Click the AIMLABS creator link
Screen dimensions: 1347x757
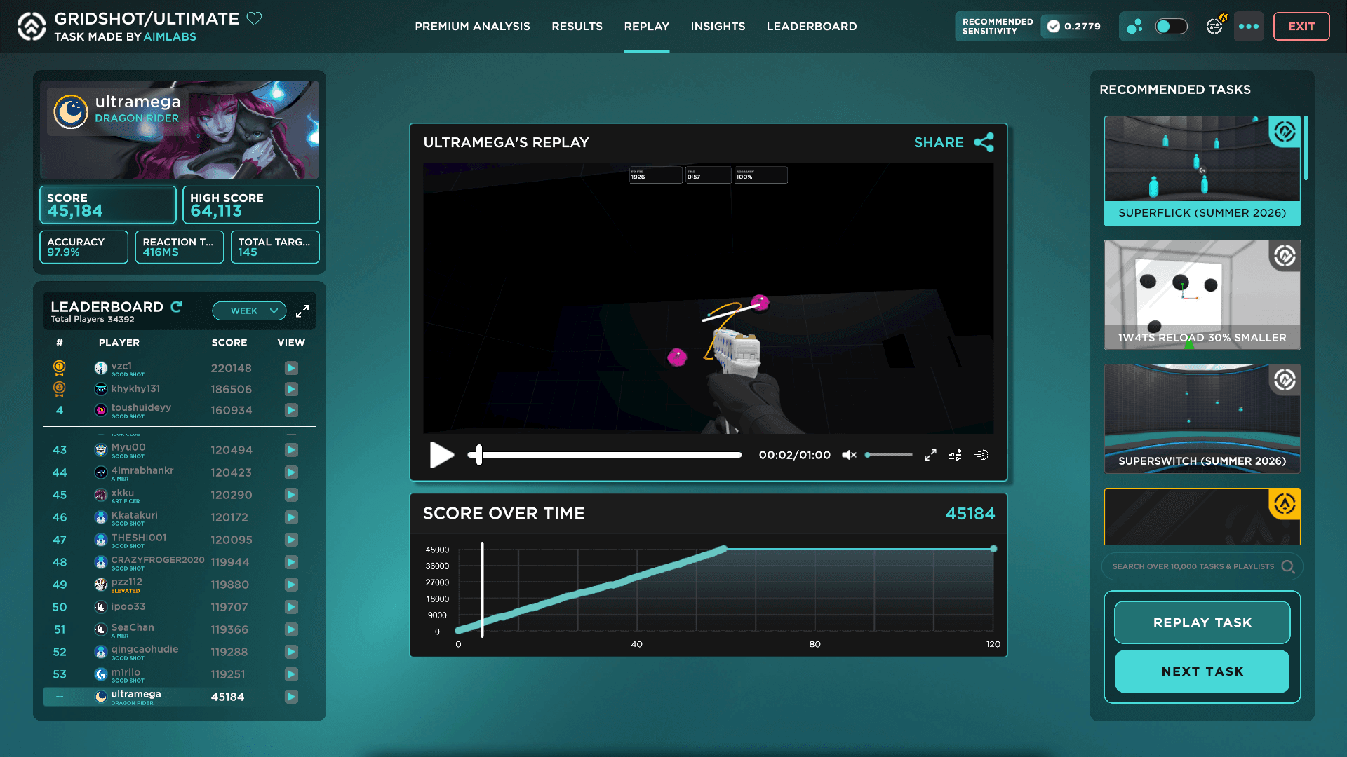170,37
